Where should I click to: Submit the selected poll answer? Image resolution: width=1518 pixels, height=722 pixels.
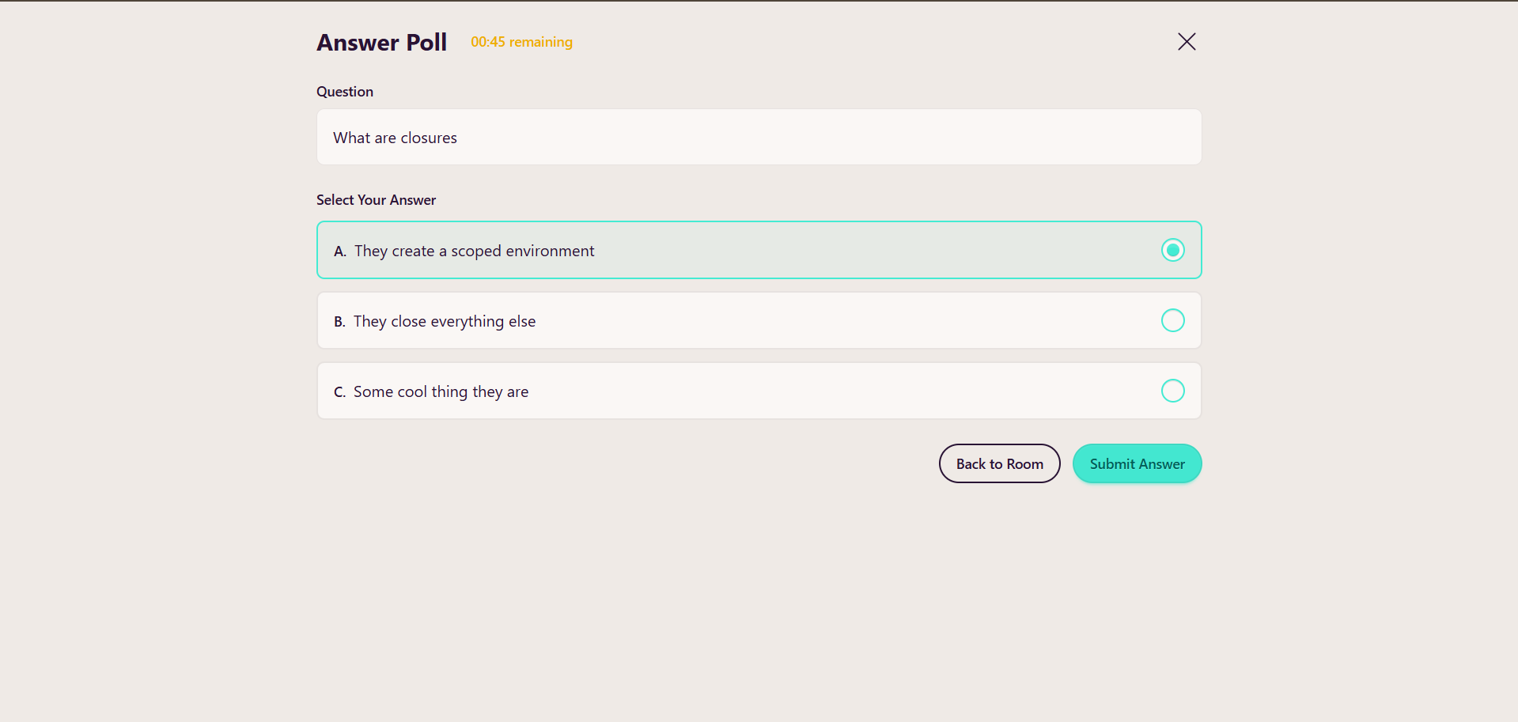tap(1137, 463)
